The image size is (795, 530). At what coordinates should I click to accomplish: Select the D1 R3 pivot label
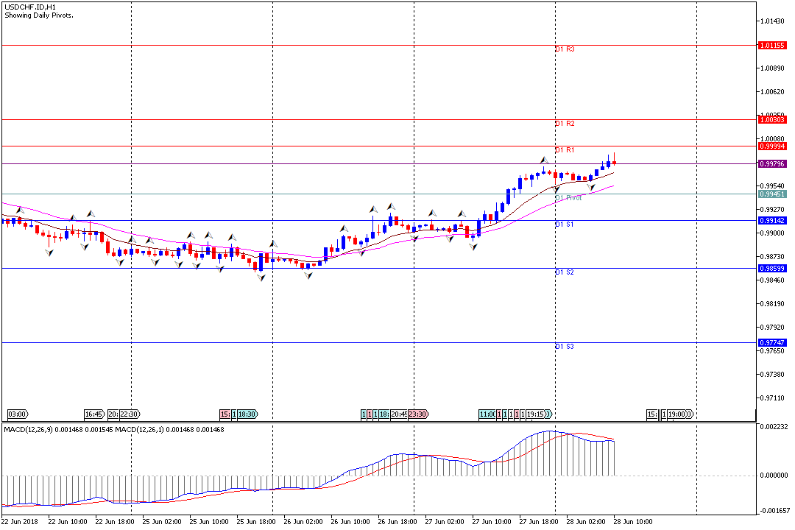(x=565, y=49)
